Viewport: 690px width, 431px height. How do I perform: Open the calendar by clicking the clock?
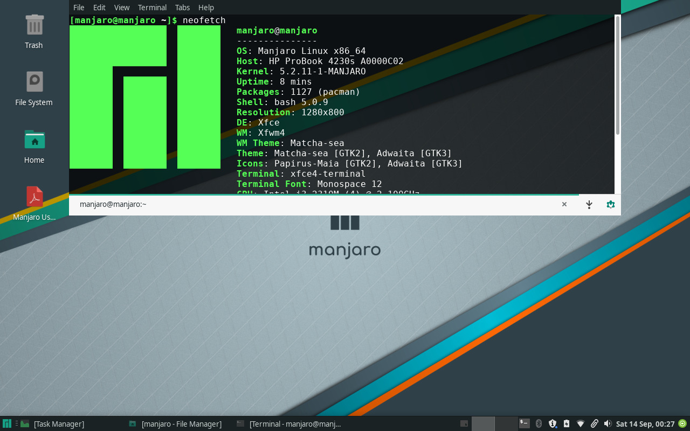646,423
